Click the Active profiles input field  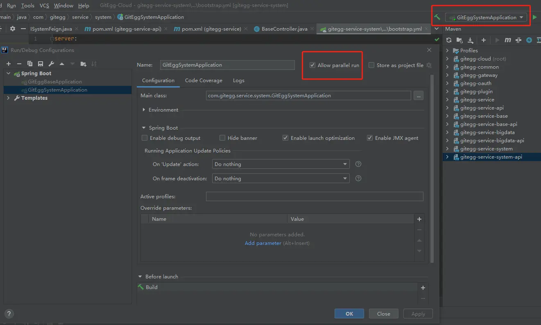tap(315, 197)
